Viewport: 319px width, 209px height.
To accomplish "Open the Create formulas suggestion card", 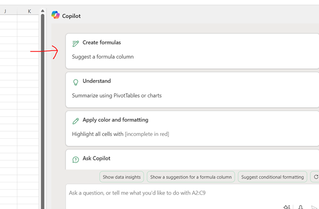I will [x=192, y=51].
